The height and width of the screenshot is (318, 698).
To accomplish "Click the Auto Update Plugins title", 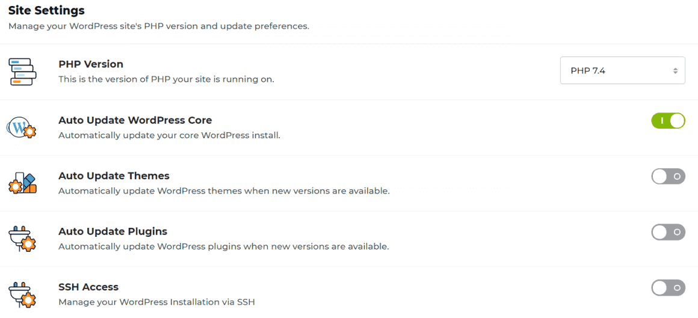I will click(x=113, y=231).
